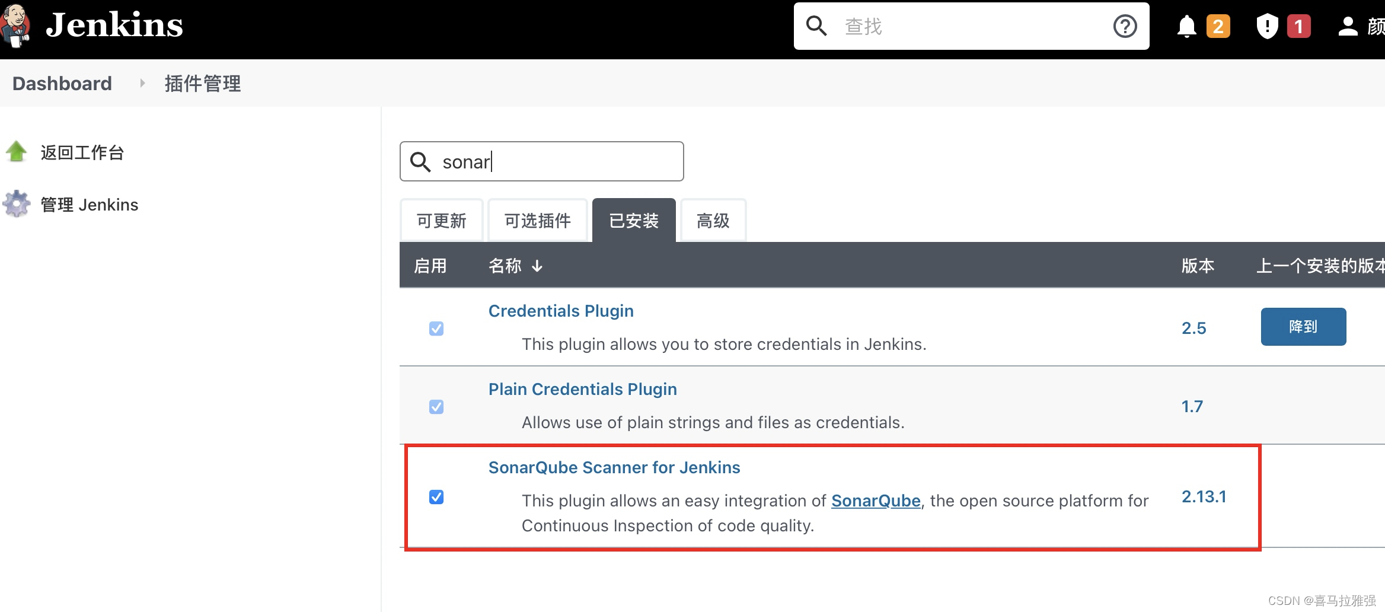This screenshot has width=1385, height=612.
Task: Click the orange notification badge showing 2
Action: pyautogui.click(x=1218, y=26)
